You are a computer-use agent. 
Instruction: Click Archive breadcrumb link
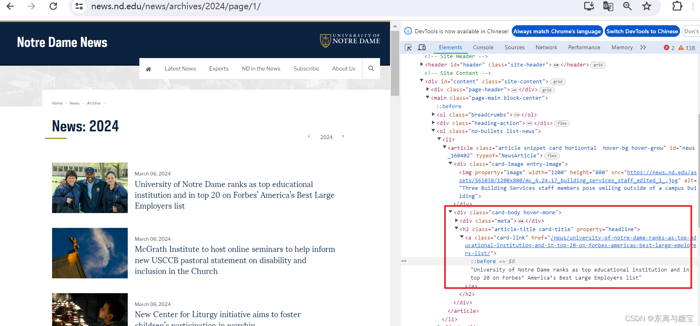(94, 103)
